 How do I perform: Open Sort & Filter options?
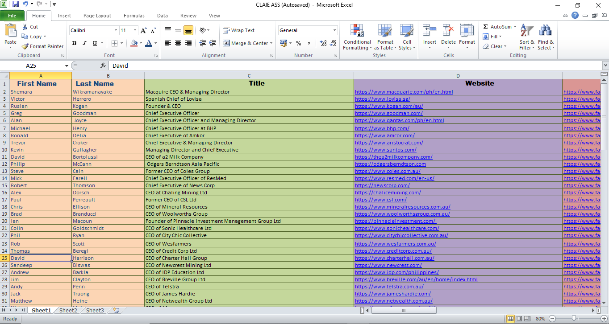point(527,37)
